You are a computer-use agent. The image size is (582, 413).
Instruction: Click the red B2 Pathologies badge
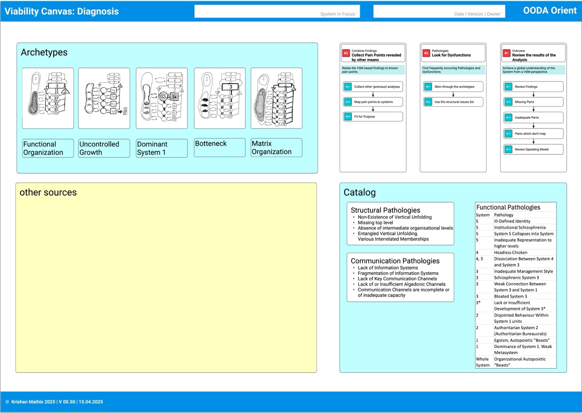pyautogui.click(x=426, y=53)
